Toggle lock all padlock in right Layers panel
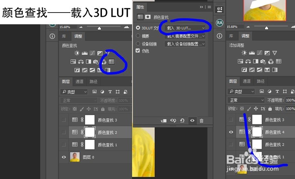Viewport: 295px width, 179px height. (270, 109)
